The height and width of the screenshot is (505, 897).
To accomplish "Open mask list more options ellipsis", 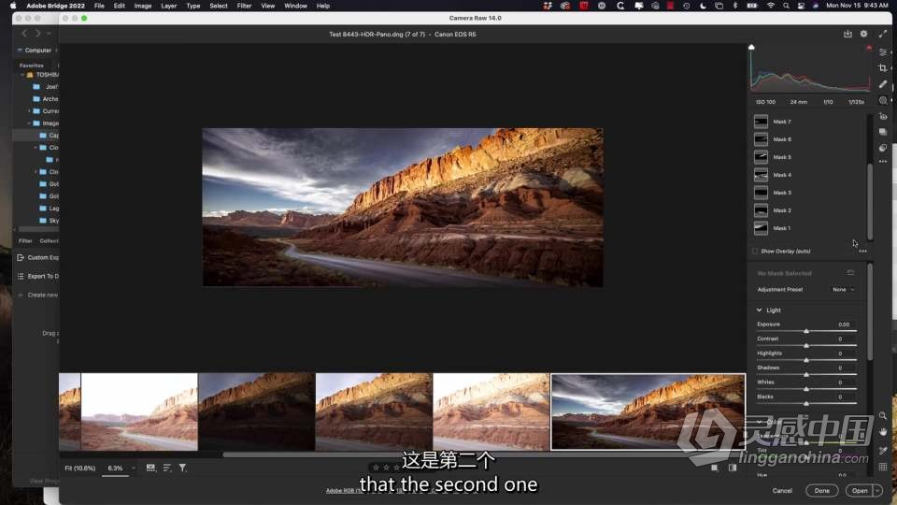I will pos(862,252).
